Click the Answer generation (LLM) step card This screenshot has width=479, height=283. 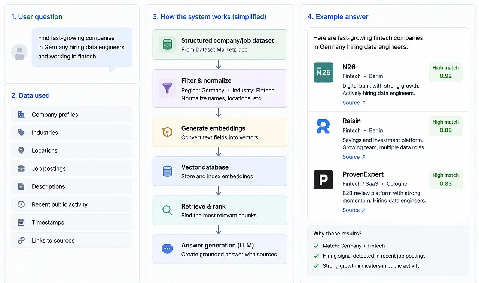point(220,249)
